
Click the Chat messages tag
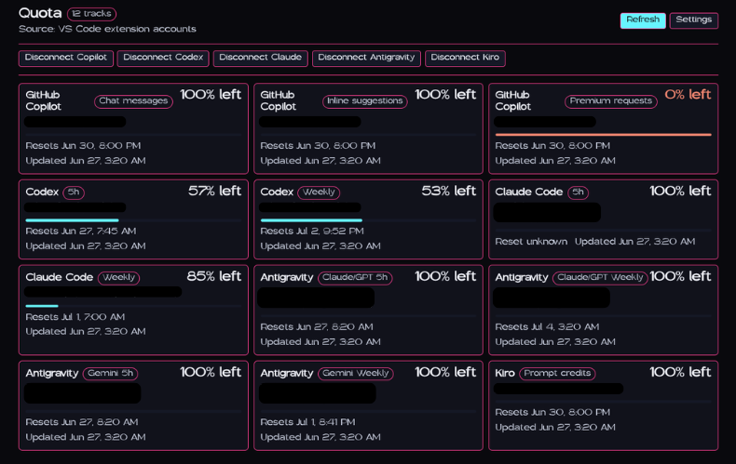[133, 100]
